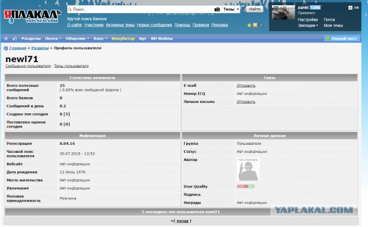
Task: Click the registration date 8.04.16
Action: (x=67, y=144)
